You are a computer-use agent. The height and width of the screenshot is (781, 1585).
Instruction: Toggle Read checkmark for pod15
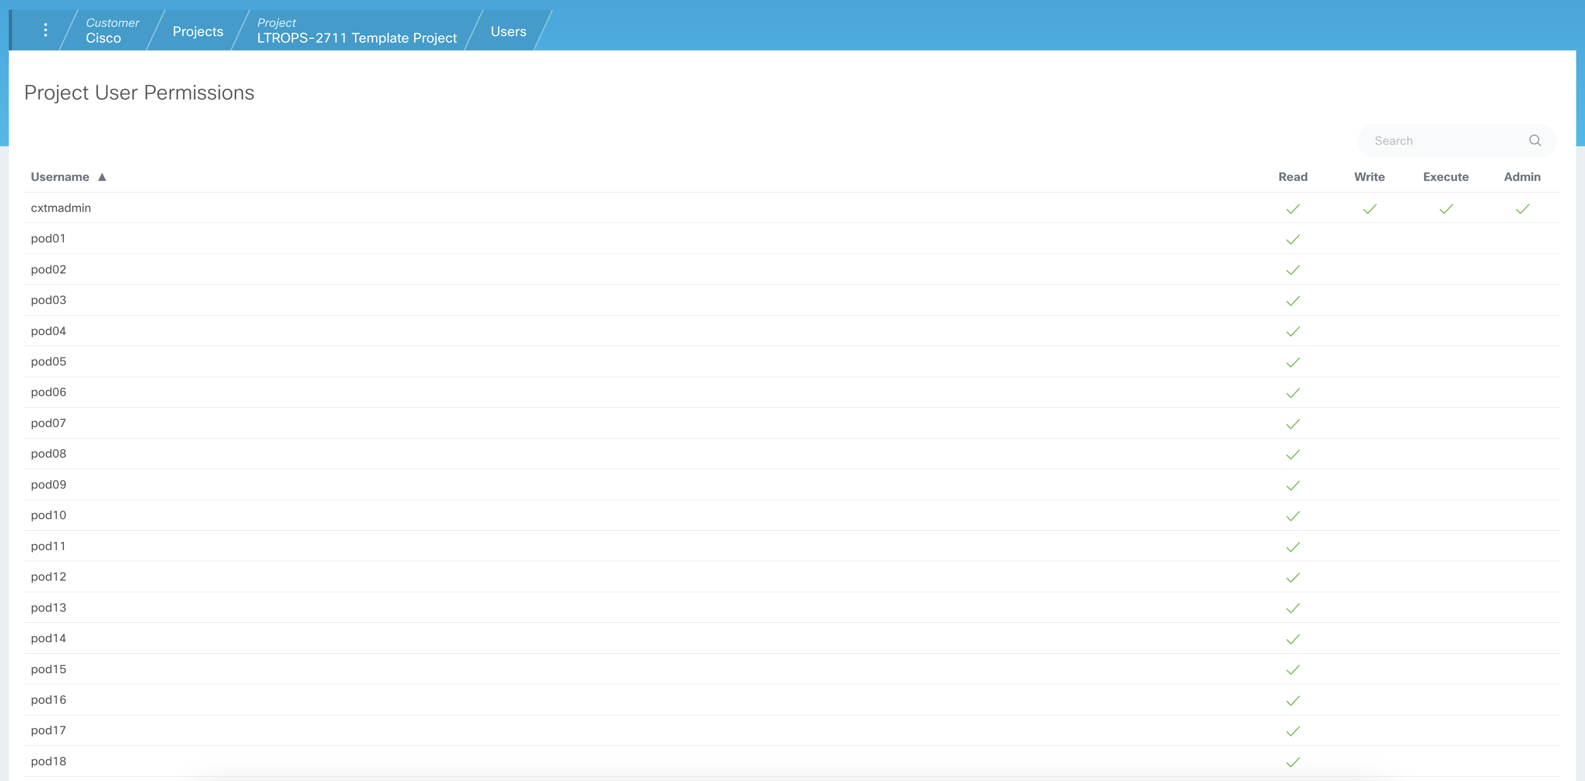click(x=1293, y=670)
